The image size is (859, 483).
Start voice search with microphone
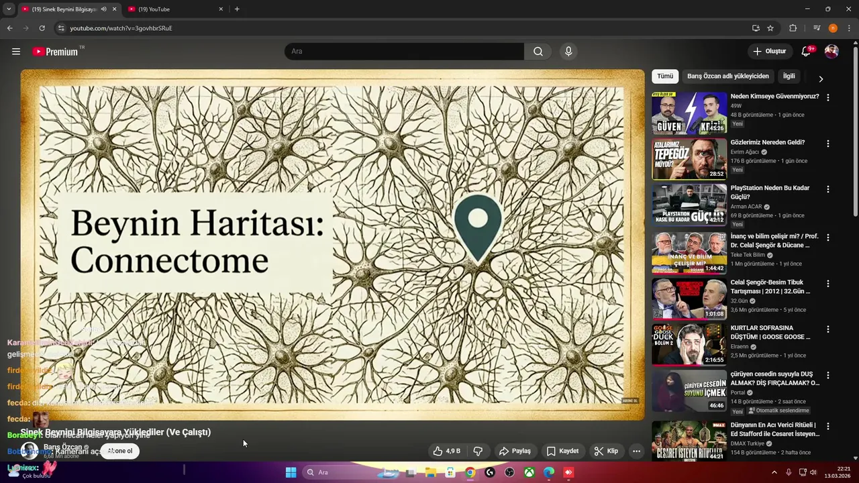(568, 52)
